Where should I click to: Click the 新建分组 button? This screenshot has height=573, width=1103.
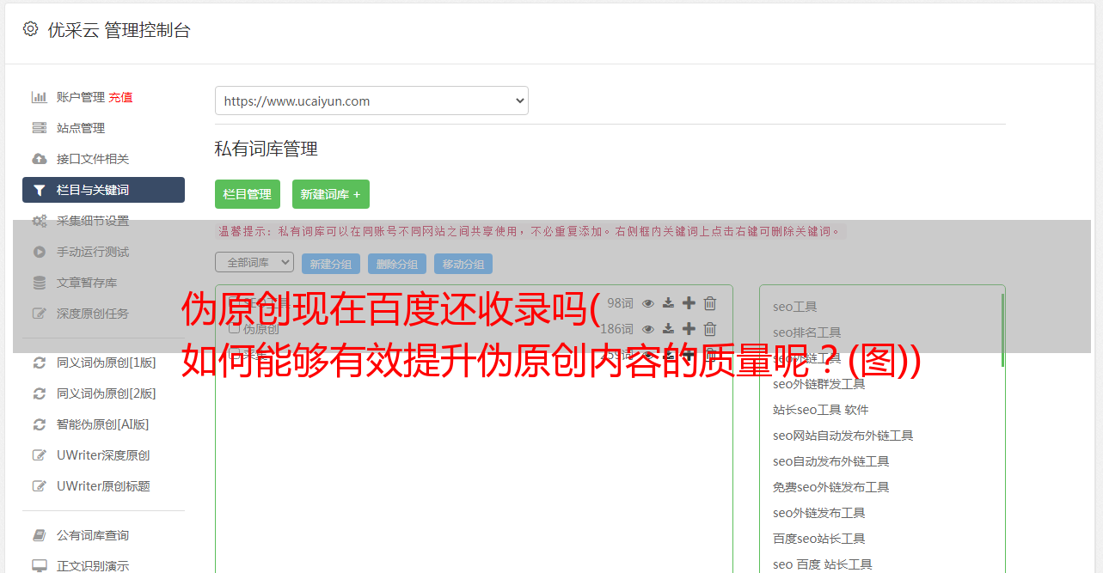tap(331, 264)
